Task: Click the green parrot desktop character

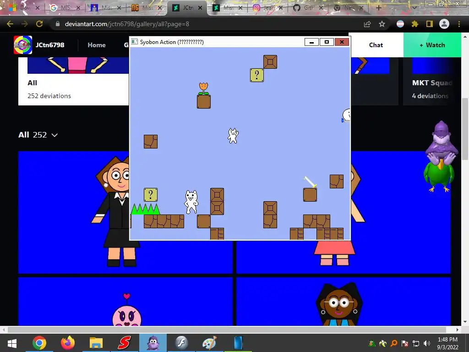Action: (438, 176)
